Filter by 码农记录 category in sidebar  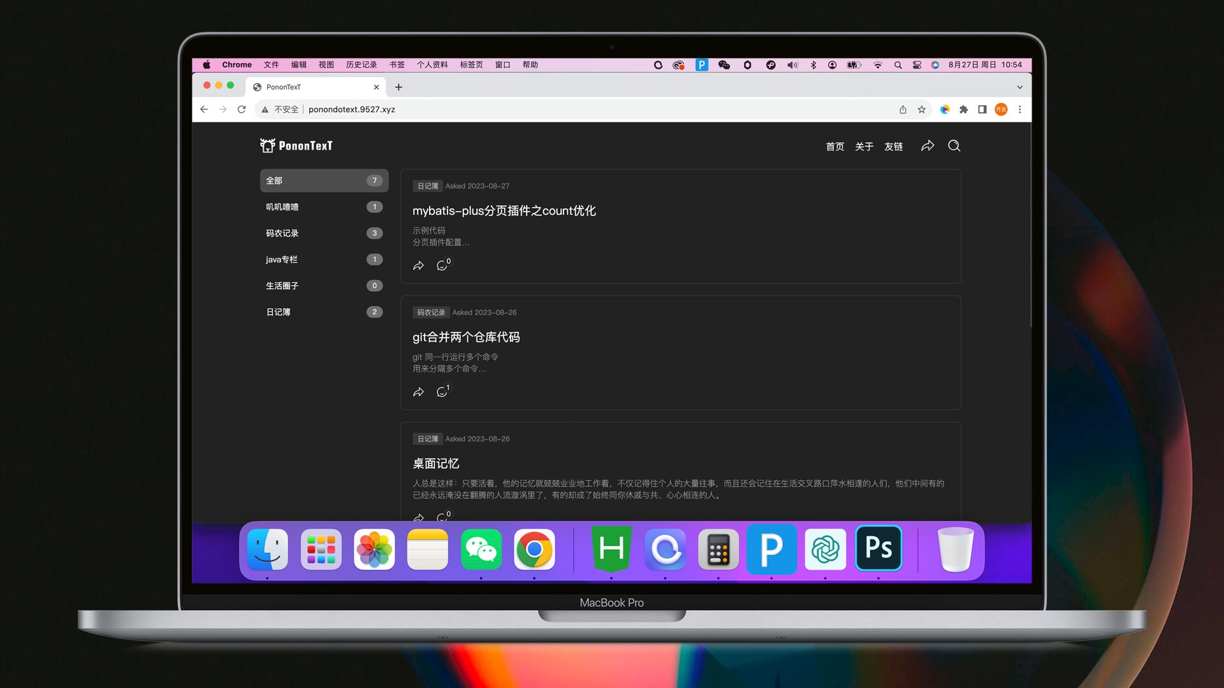324,233
